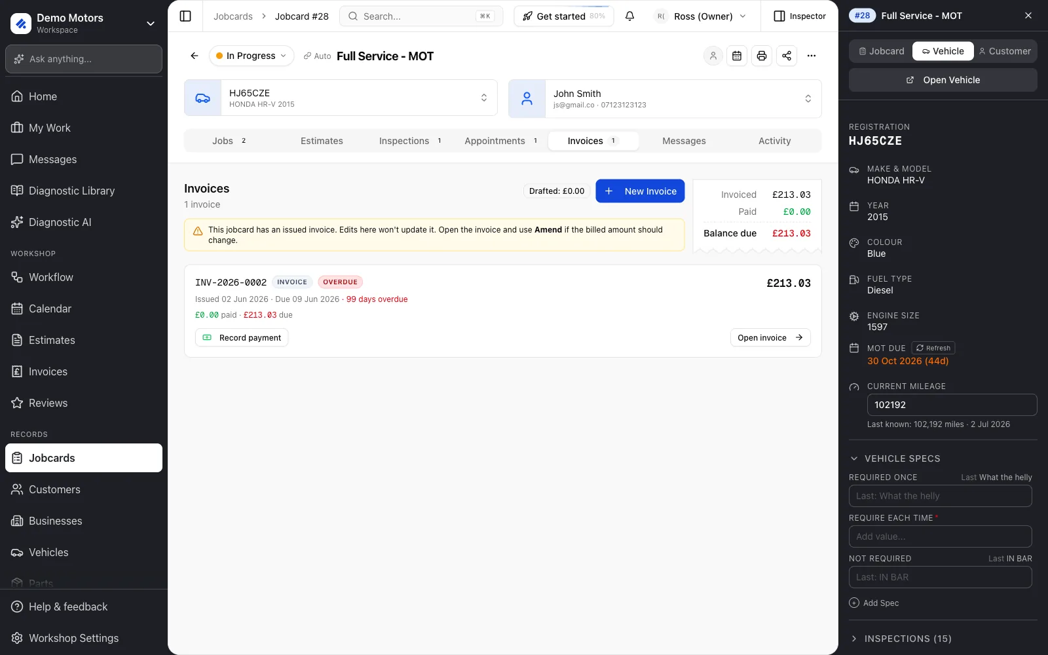Switch to the Inspections tab

[x=411, y=141]
